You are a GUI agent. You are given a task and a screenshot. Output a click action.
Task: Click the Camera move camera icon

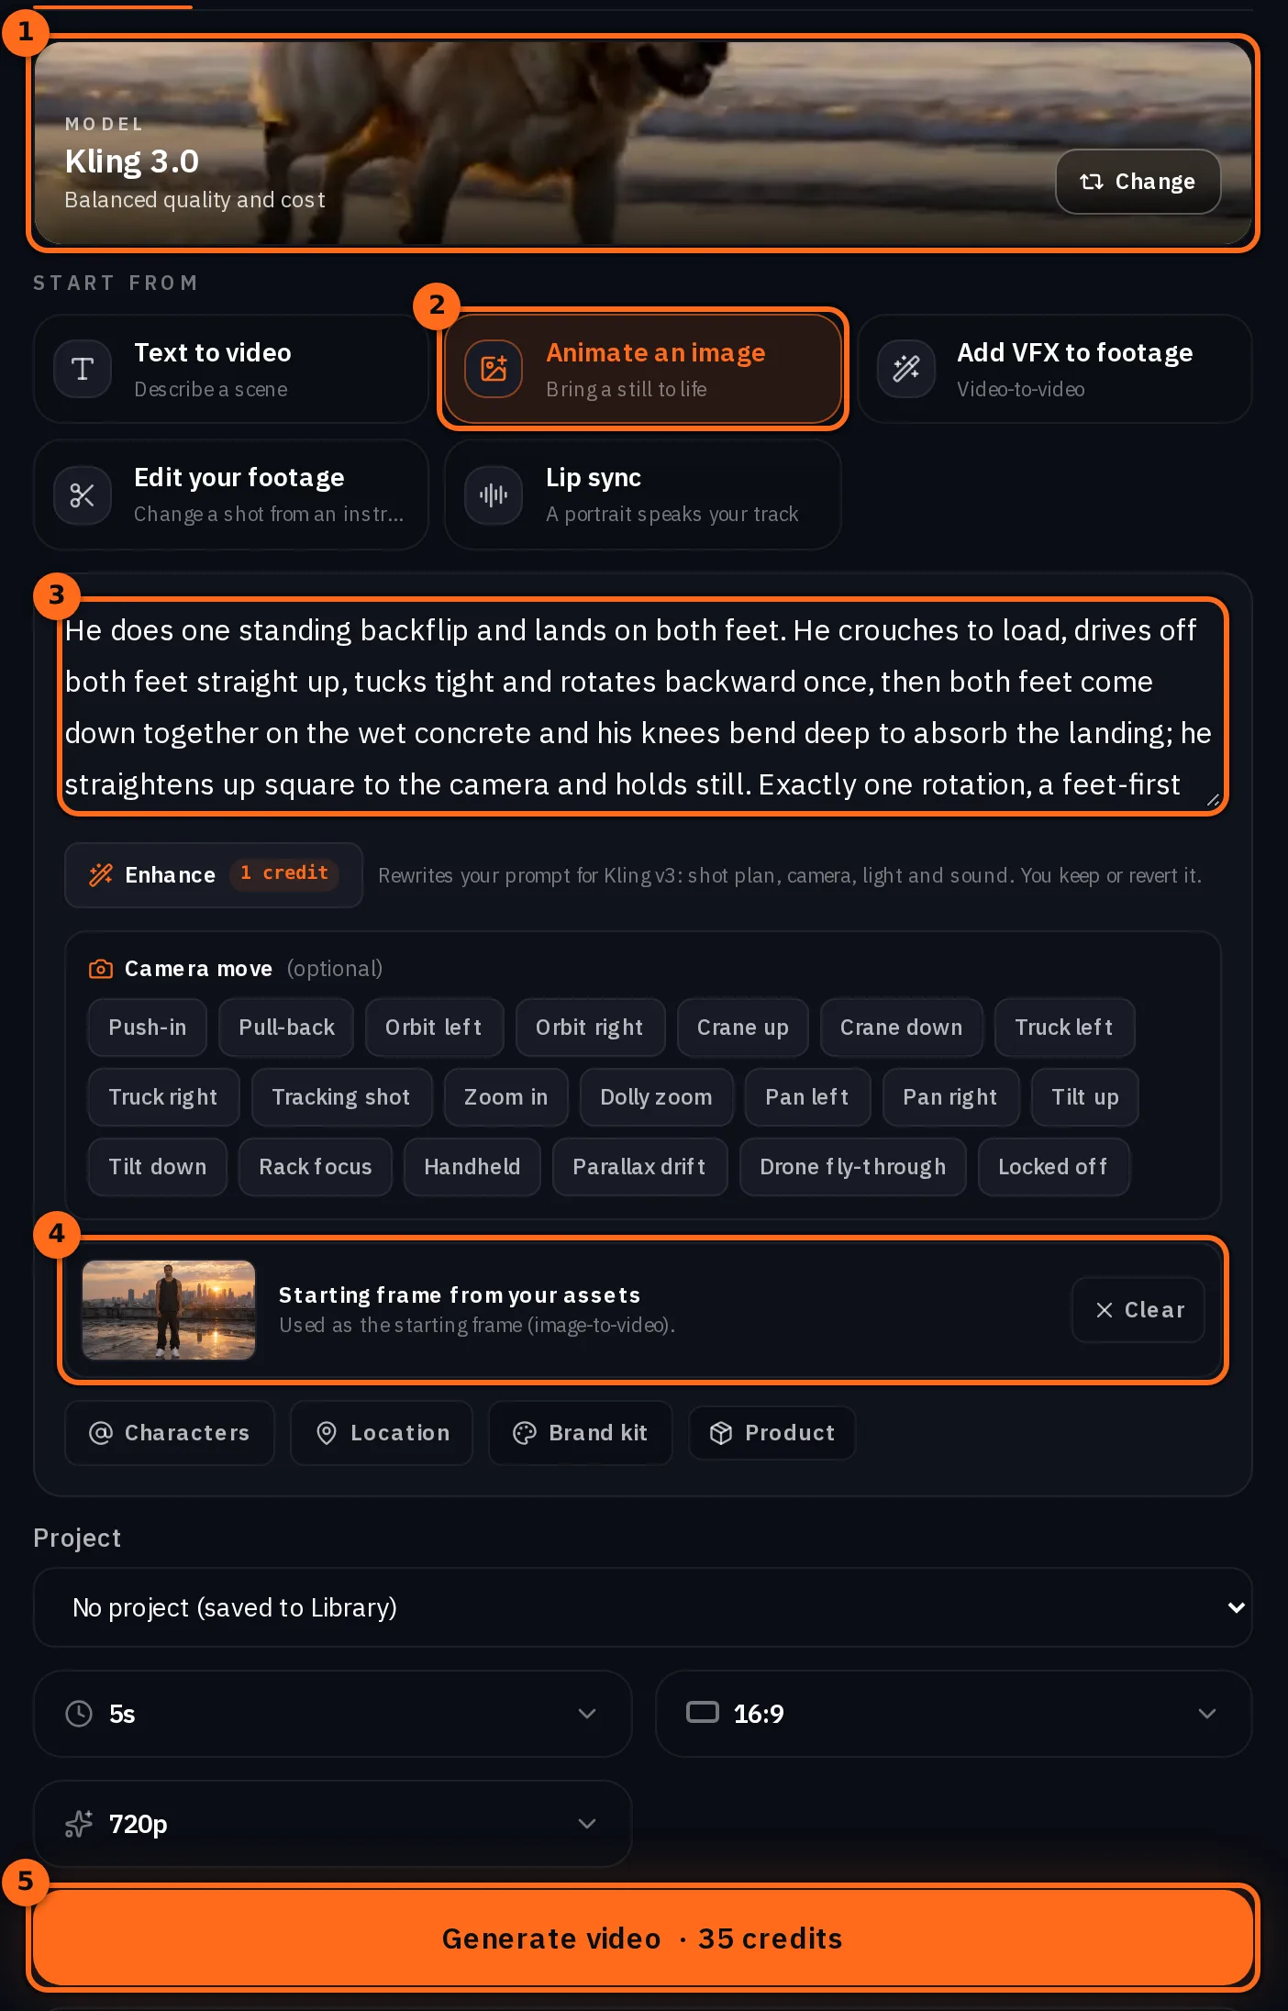click(x=101, y=969)
